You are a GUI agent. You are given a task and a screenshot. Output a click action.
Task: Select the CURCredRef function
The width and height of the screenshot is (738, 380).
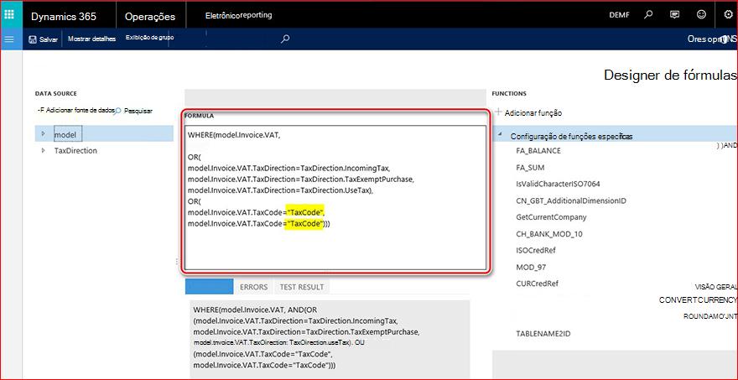[537, 284]
